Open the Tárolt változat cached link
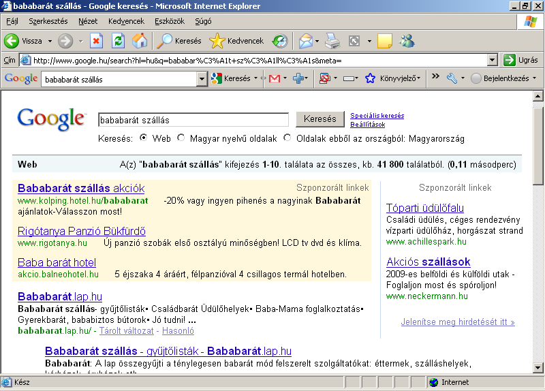The image size is (545, 391). tap(127, 330)
